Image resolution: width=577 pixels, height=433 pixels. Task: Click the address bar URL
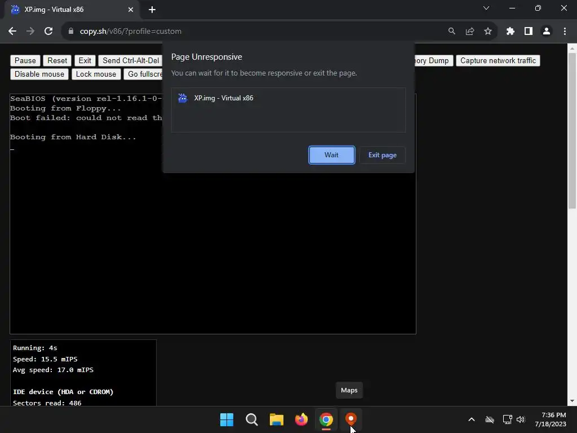pyautogui.click(x=131, y=32)
